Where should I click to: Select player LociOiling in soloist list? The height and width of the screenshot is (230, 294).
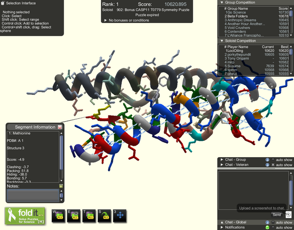256,51
